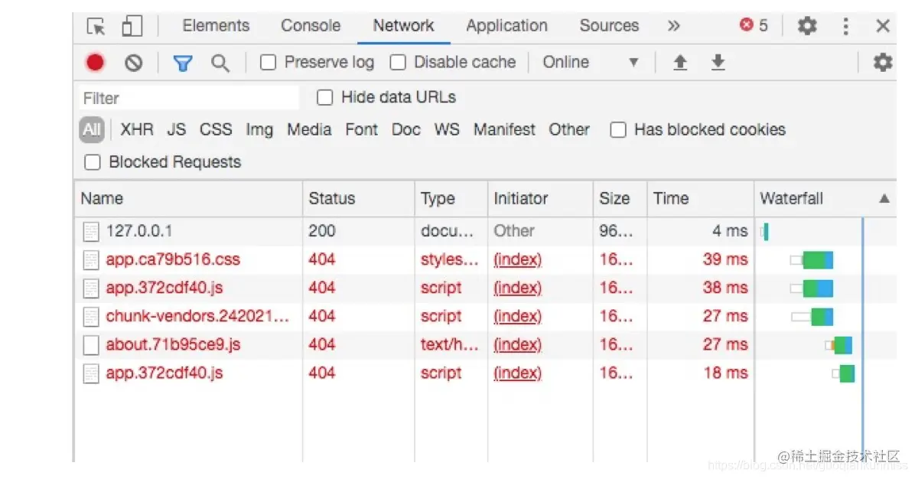Click the Filter text field
The image size is (915, 479).
189,98
